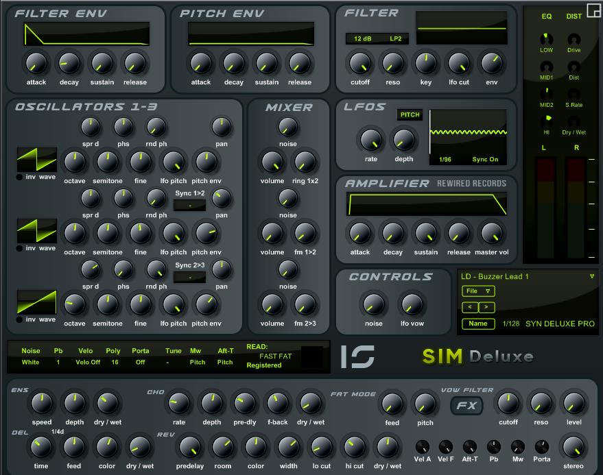Viewport: 603px width, 475px height.
Task: Click the Name button
Action: click(x=478, y=324)
